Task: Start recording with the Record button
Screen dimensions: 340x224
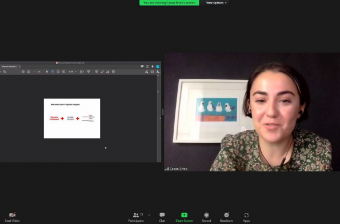Action: click(206, 217)
